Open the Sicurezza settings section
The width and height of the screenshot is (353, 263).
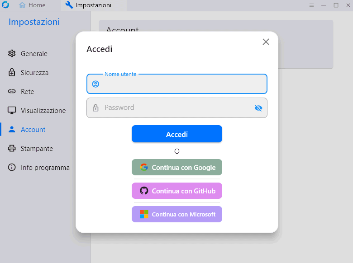click(45, 73)
